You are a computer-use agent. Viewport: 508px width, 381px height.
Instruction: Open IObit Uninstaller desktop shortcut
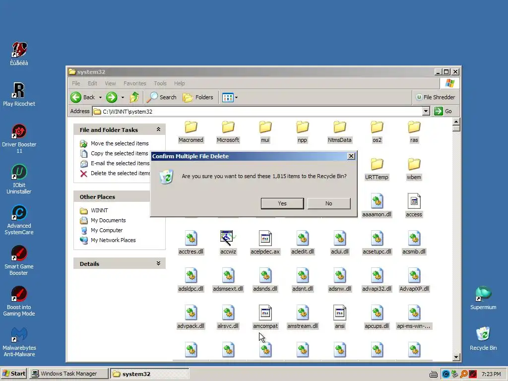(x=19, y=179)
